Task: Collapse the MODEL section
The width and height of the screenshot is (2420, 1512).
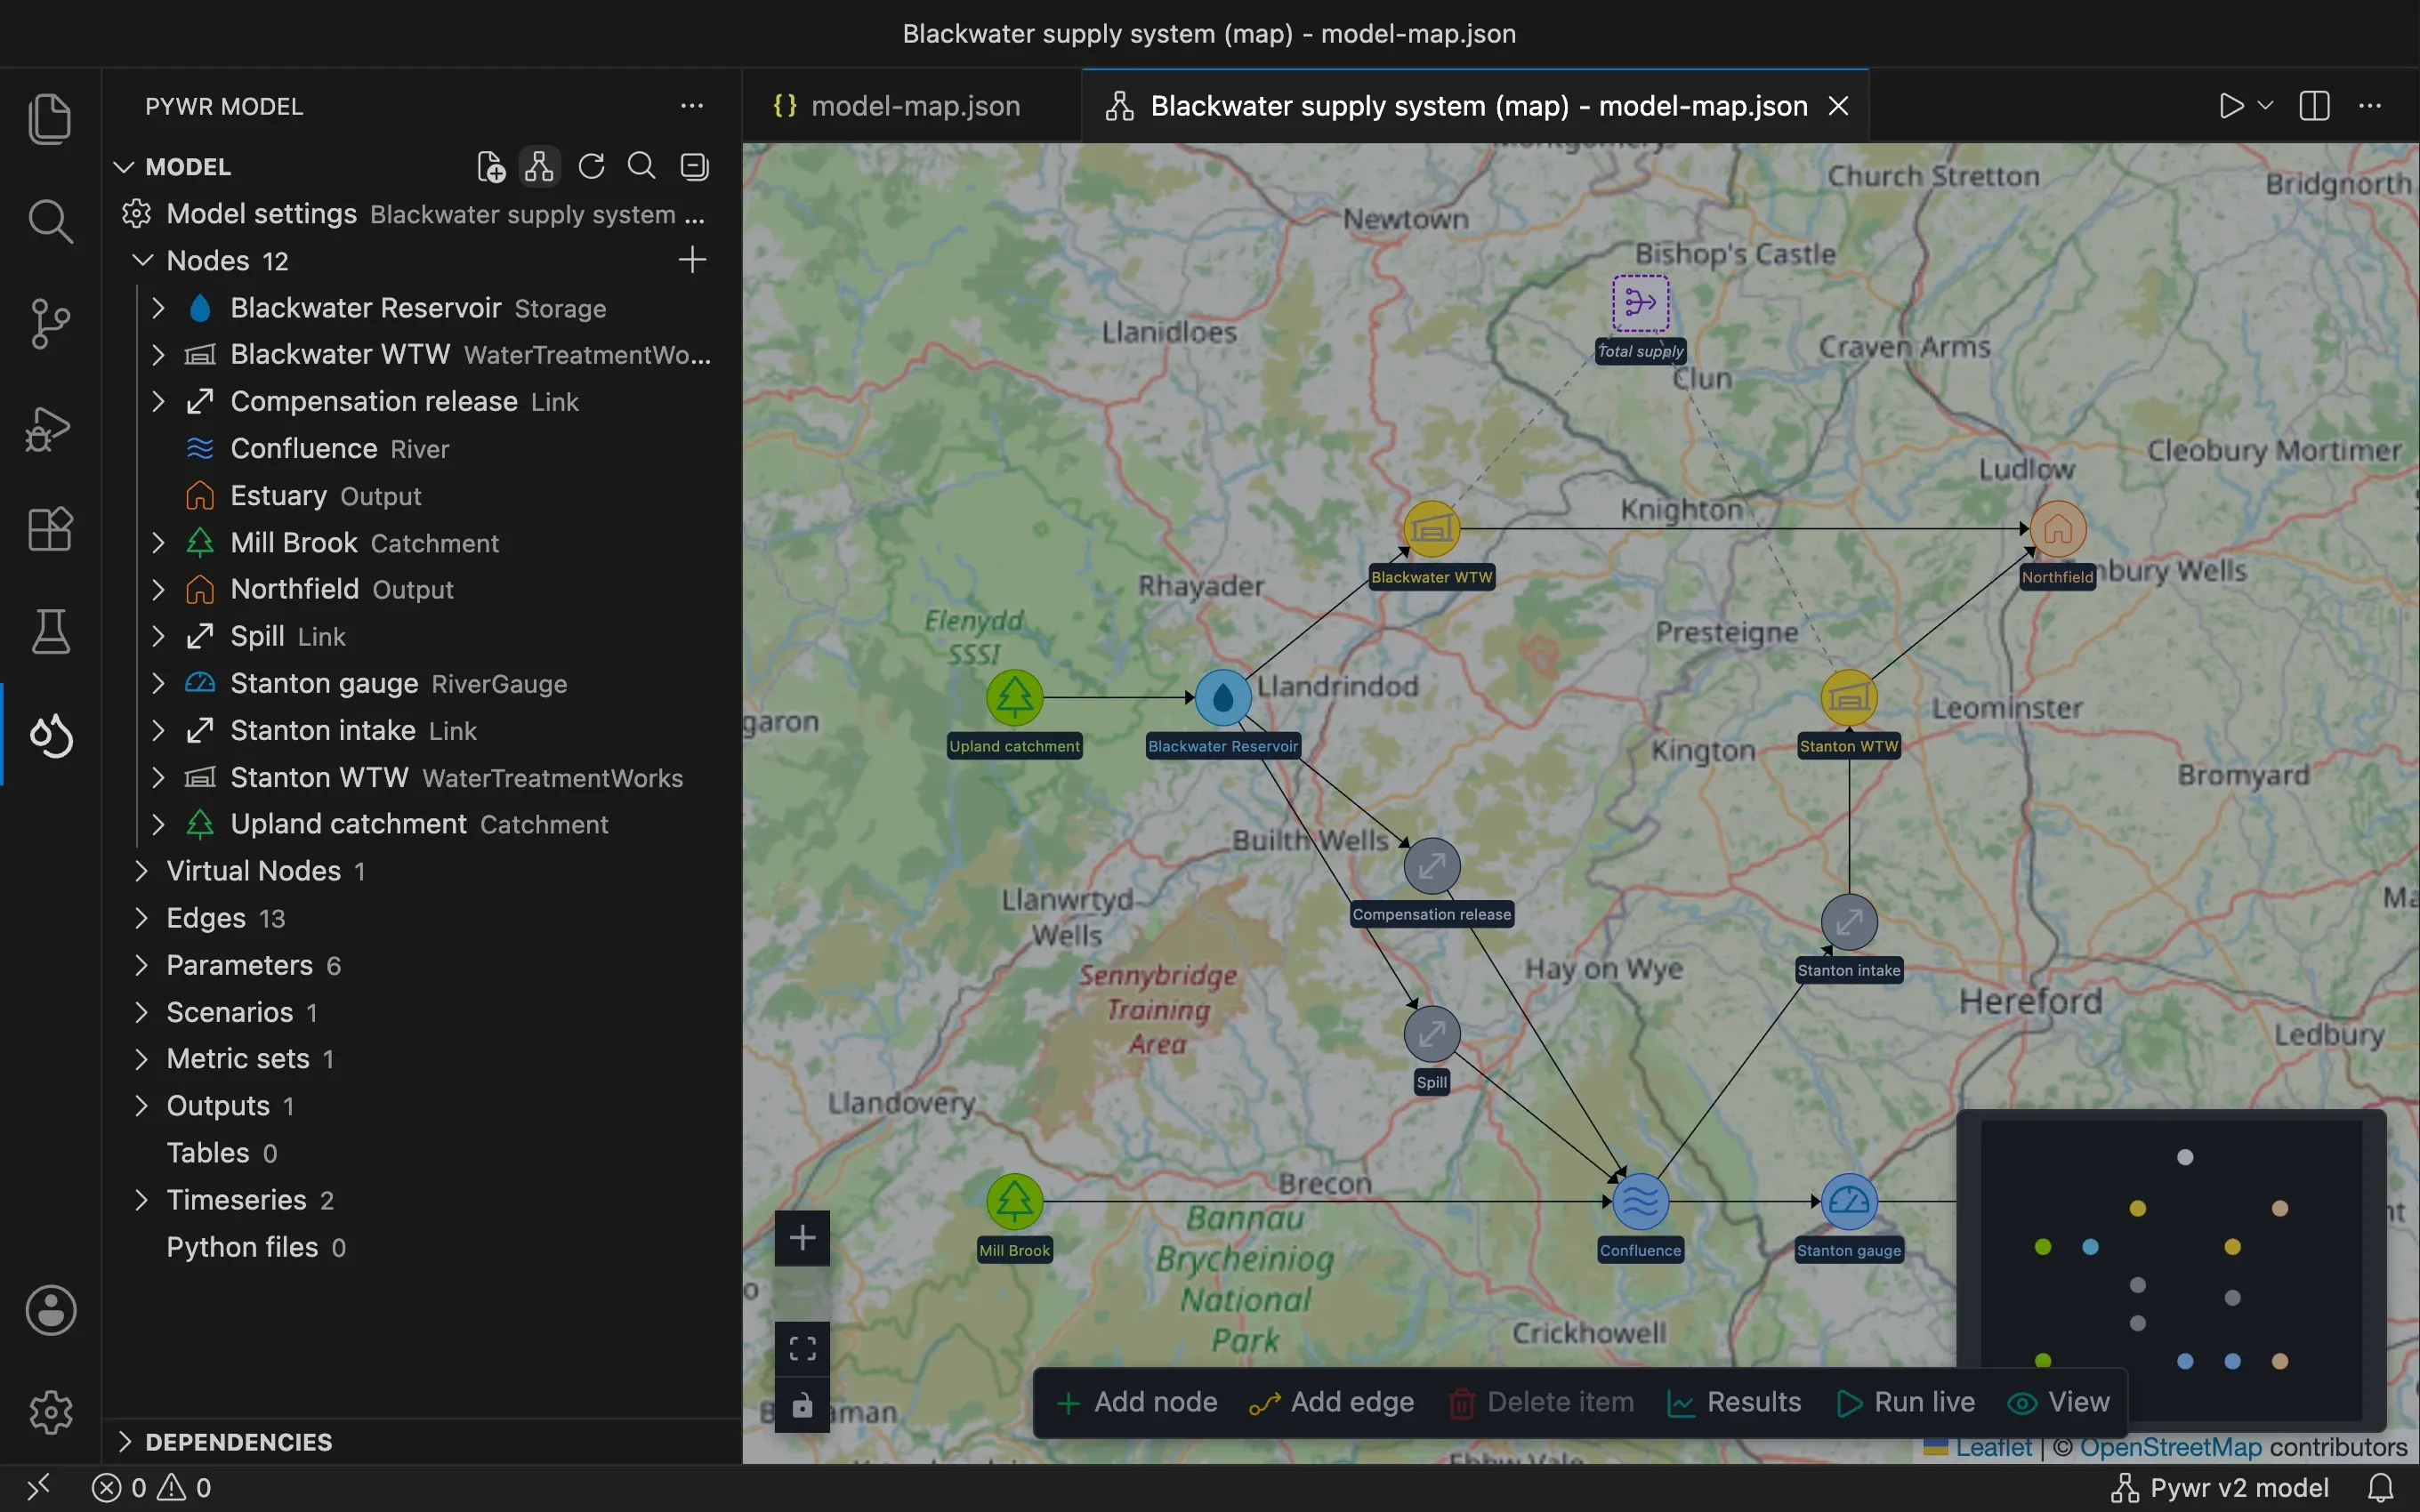Action: [x=124, y=167]
